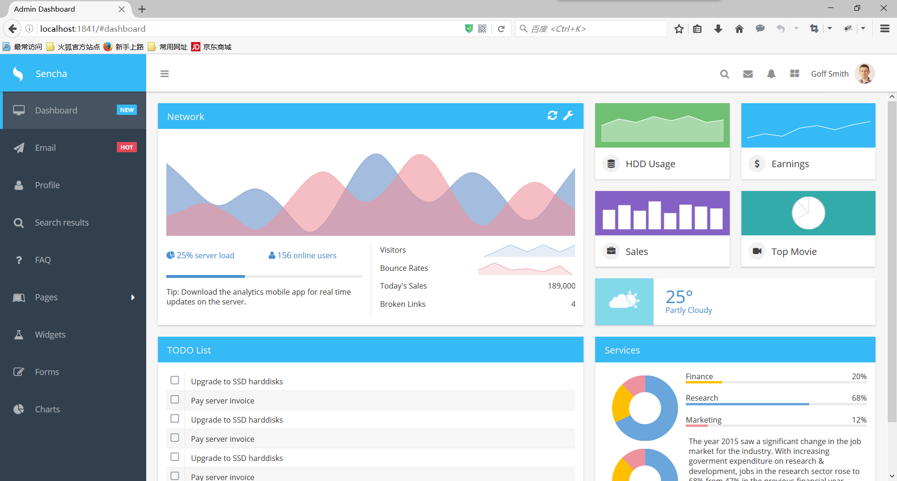The height and width of the screenshot is (481, 897).
Task: Open the browser downloads arrow icon
Action: point(719,29)
